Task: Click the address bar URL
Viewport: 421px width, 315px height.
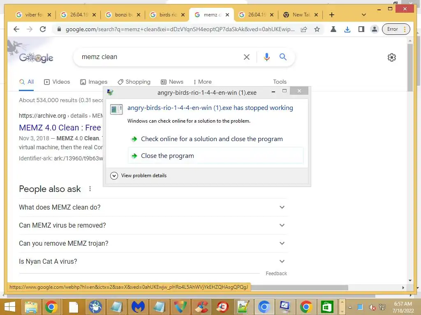Action: (180, 29)
